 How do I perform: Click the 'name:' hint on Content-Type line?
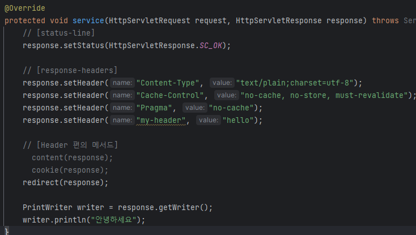click(122, 83)
